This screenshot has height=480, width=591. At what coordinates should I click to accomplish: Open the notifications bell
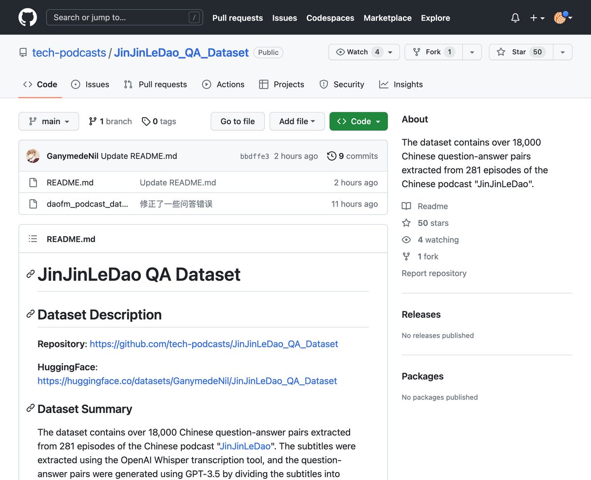[x=515, y=18]
